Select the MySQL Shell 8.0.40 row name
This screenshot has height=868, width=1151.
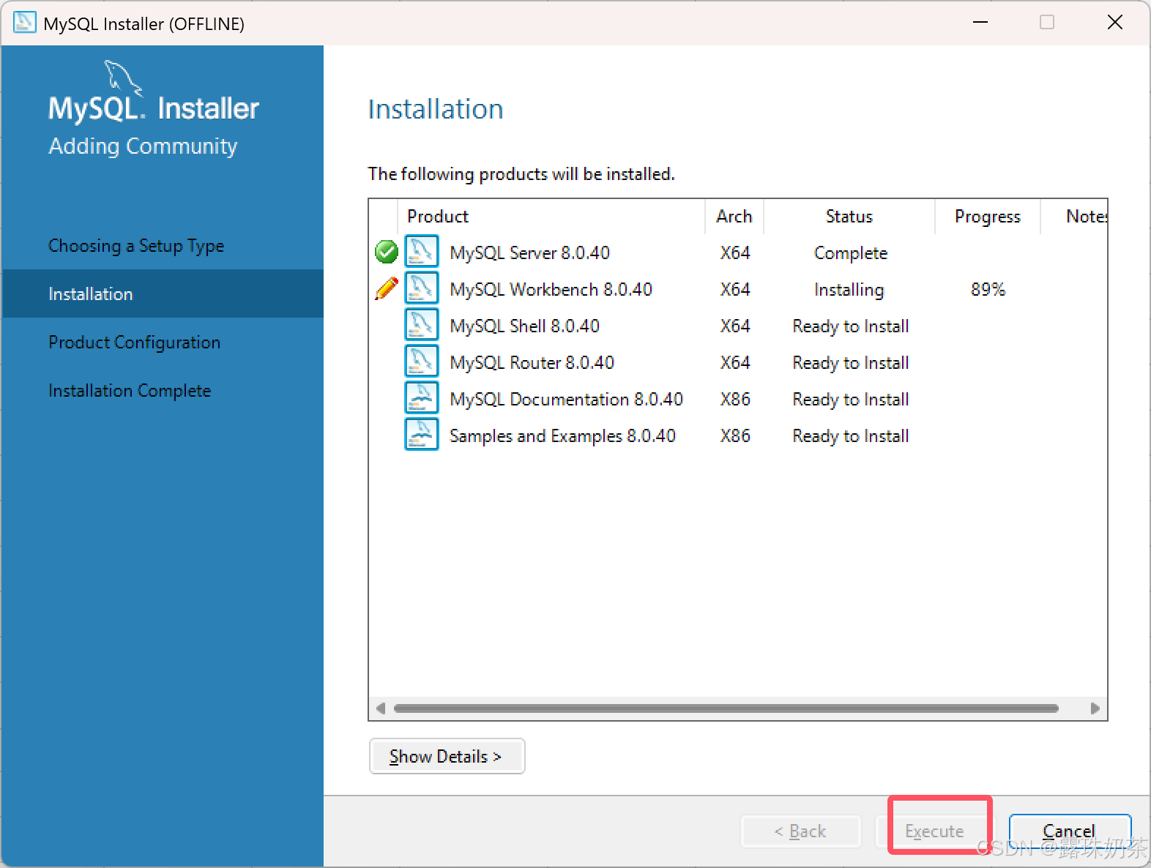524,326
